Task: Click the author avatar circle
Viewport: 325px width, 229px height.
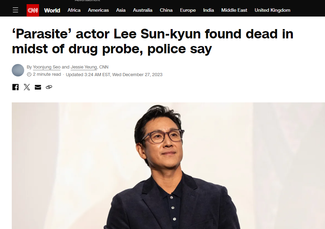Action: pos(18,70)
